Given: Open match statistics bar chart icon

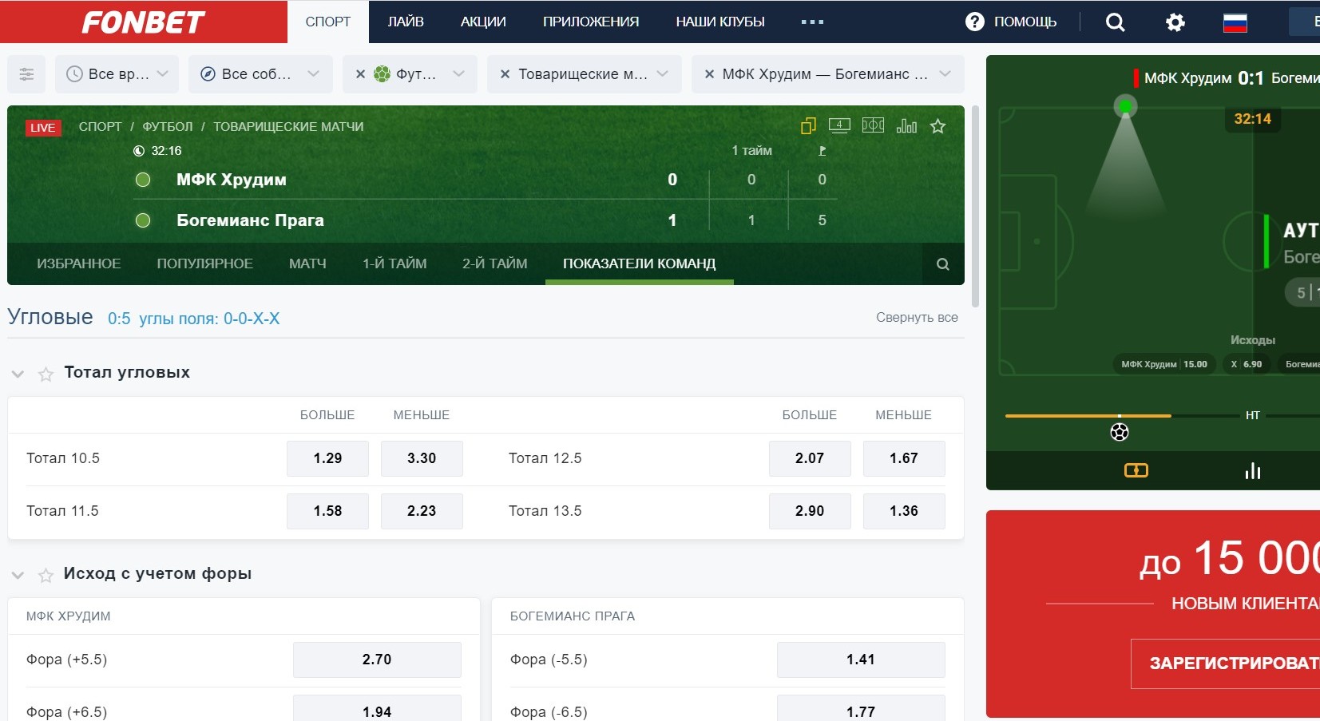Looking at the screenshot, I should (906, 125).
